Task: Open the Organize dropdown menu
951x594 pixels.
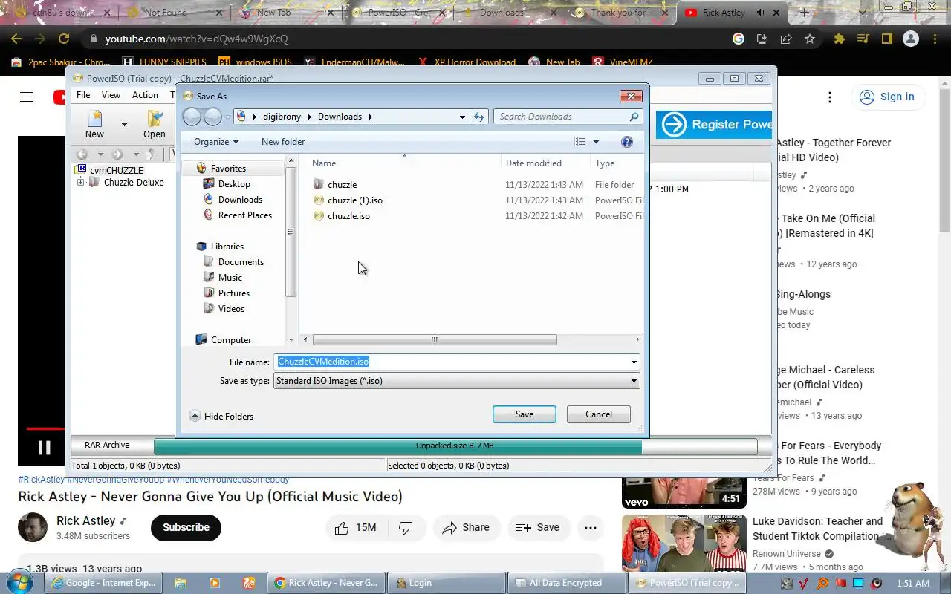Action: click(215, 142)
